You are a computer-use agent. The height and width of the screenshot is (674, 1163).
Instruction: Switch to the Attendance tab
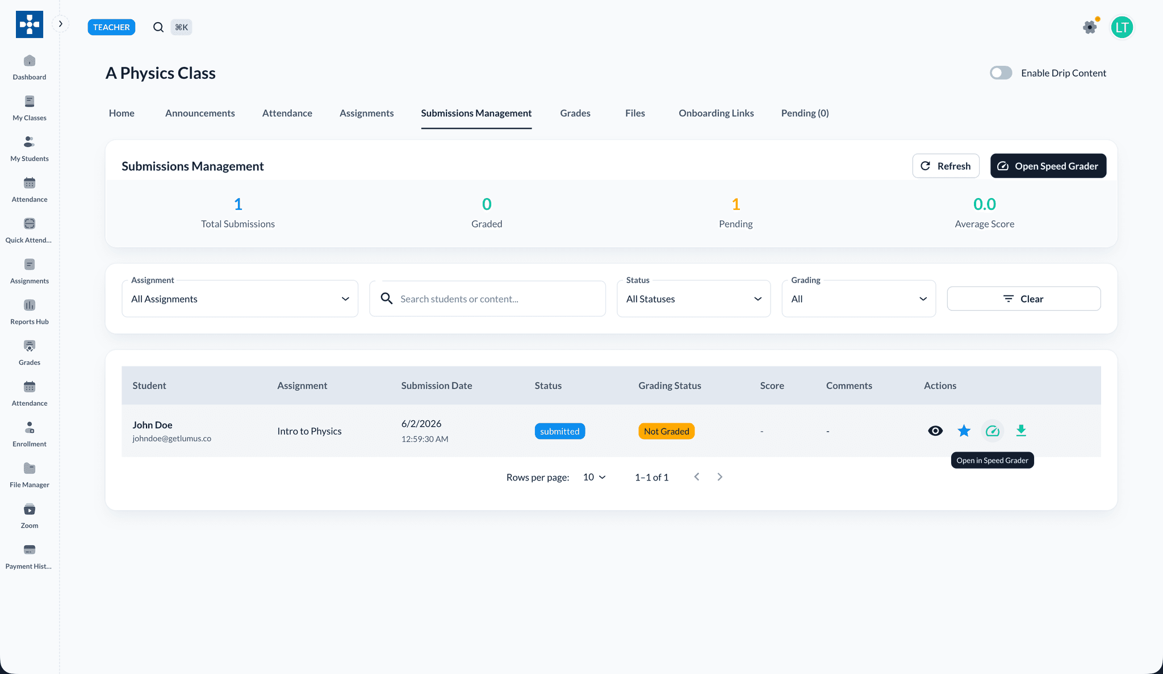[x=287, y=113]
